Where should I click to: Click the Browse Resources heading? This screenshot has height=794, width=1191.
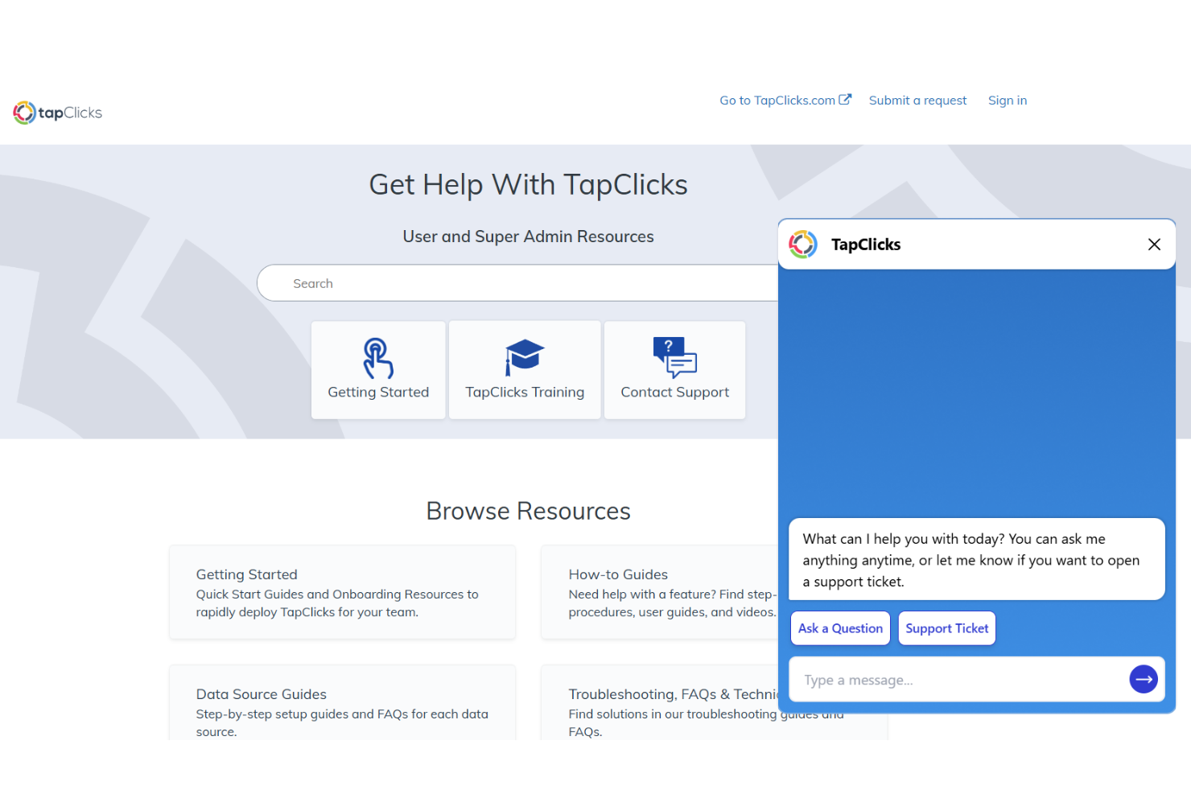[x=528, y=511]
